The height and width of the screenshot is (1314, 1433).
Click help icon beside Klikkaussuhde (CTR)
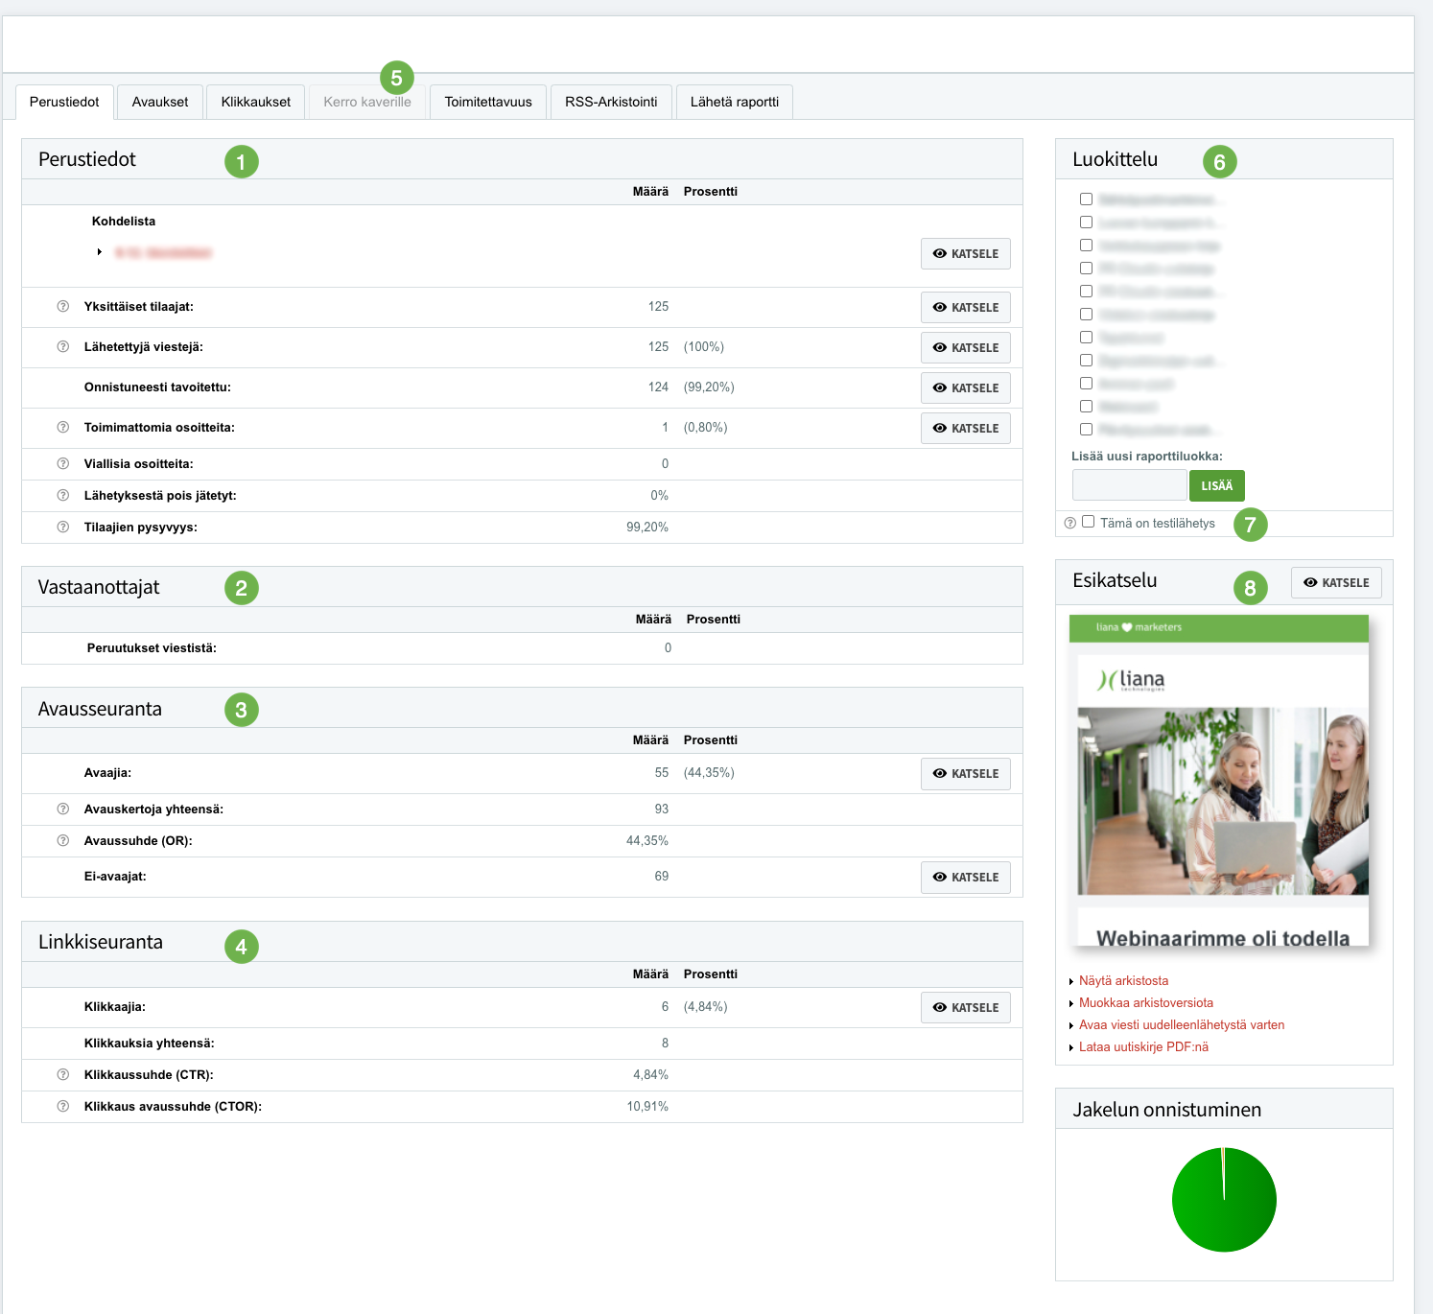click(63, 1075)
